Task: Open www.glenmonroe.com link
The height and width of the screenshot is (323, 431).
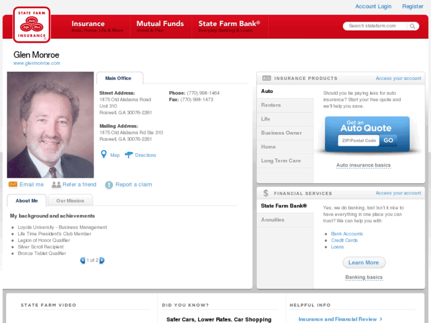Action: (37, 63)
